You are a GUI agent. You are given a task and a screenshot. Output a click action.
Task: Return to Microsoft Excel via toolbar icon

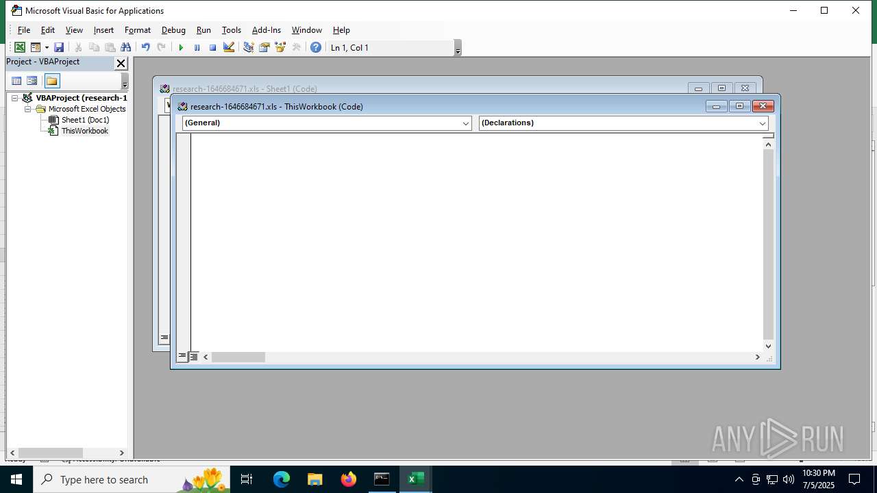20,47
